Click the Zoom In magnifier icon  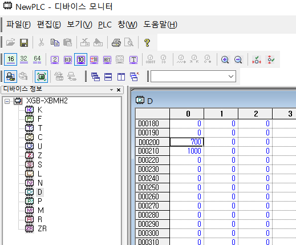[225, 59]
